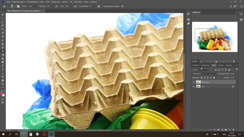Open the layer filter kind dropdown
The image size is (244, 137).
pyautogui.click(x=201, y=70)
